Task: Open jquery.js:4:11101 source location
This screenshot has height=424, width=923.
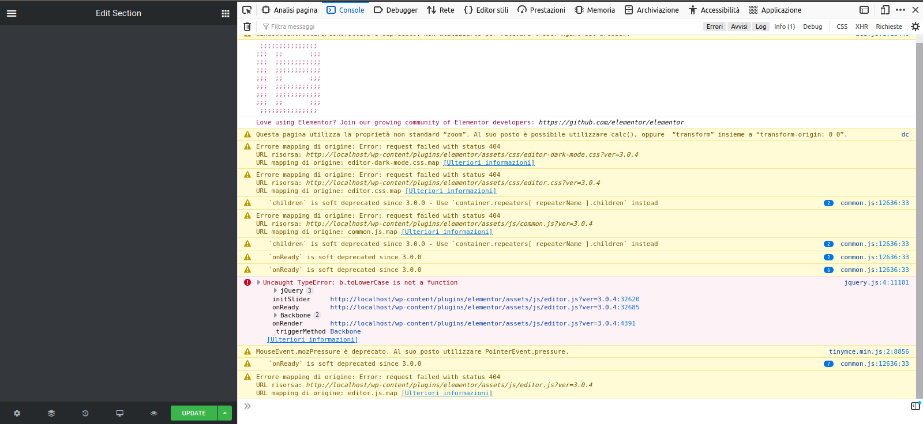Action: [x=876, y=282]
